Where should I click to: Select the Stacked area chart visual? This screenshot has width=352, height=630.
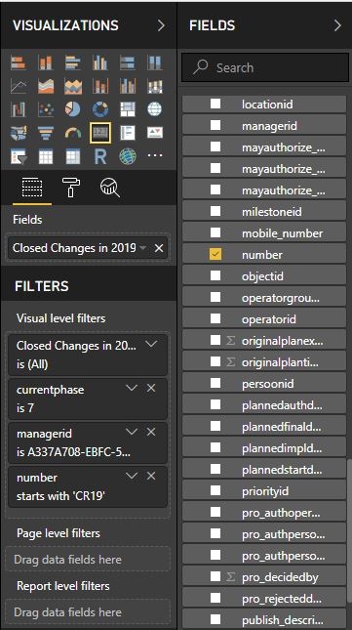[72, 86]
